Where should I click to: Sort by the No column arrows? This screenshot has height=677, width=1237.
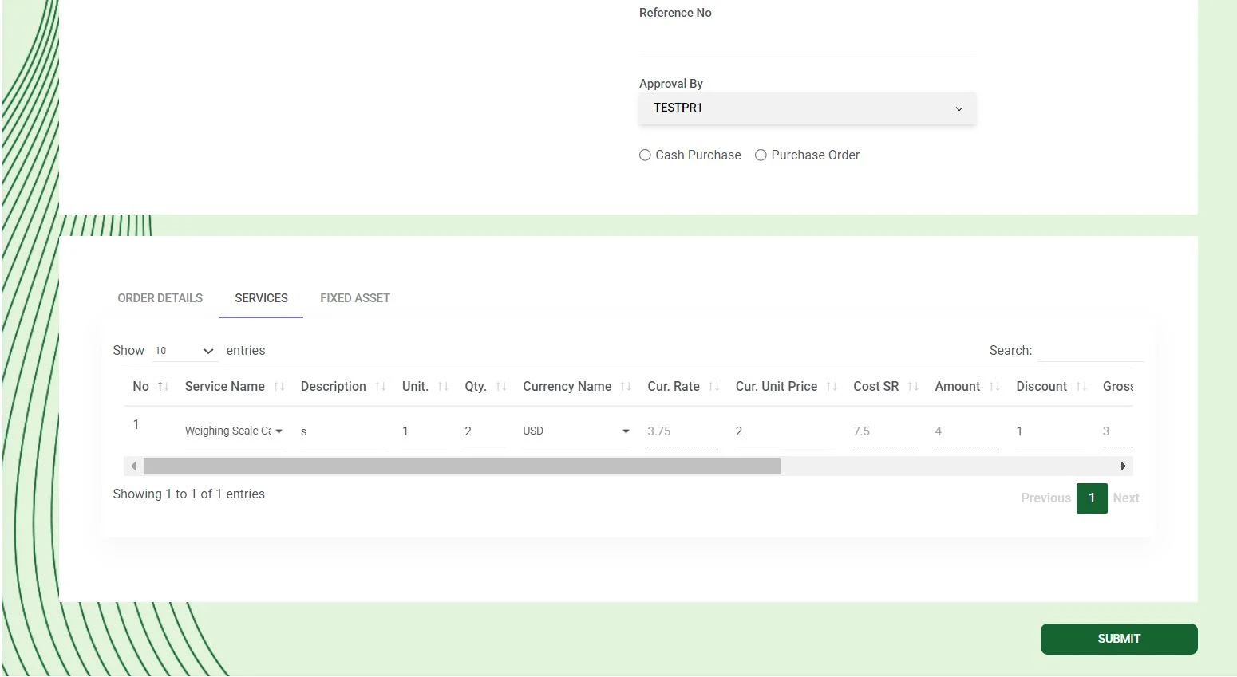(x=163, y=387)
